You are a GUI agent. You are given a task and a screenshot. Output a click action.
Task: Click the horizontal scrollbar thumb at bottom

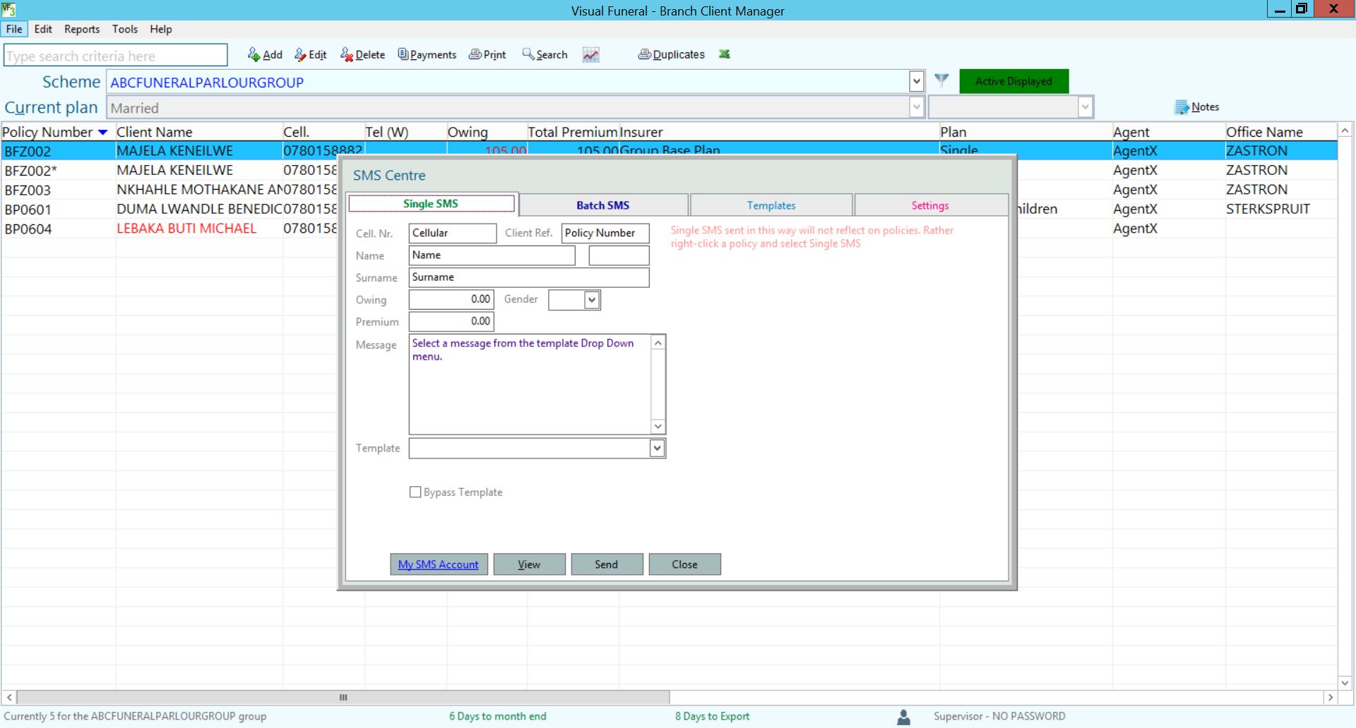coord(343,698)
